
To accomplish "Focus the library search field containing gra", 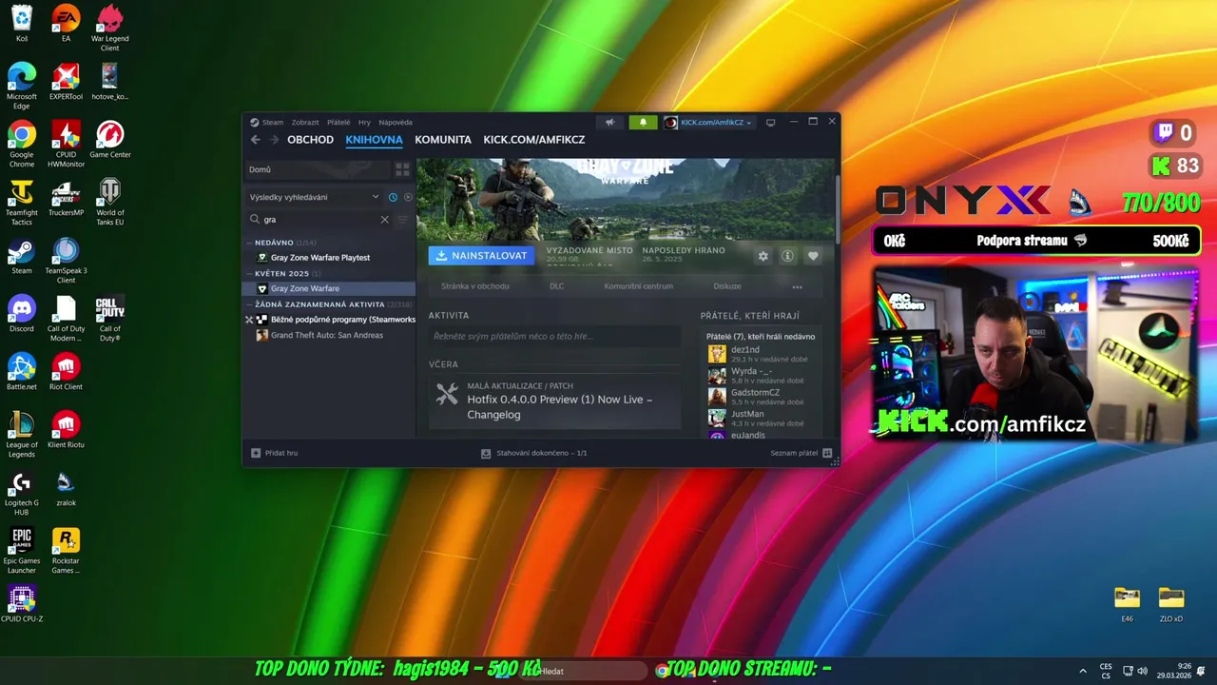I will 319,219.
